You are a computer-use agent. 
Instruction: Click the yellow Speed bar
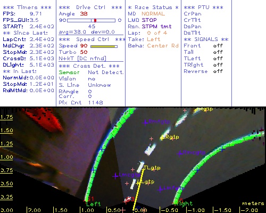[x=104, y=46]
